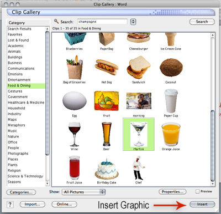Image resolution: width=221 pixels, height=214 pixels.
Task: Open the help question mark button
Action: [x=10, y=205]
